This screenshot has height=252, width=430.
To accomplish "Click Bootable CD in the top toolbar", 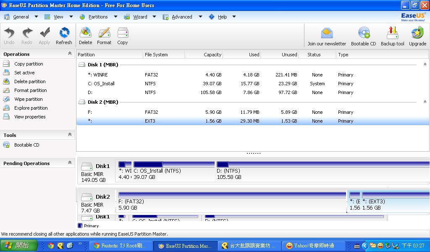I will pos(363,37).
